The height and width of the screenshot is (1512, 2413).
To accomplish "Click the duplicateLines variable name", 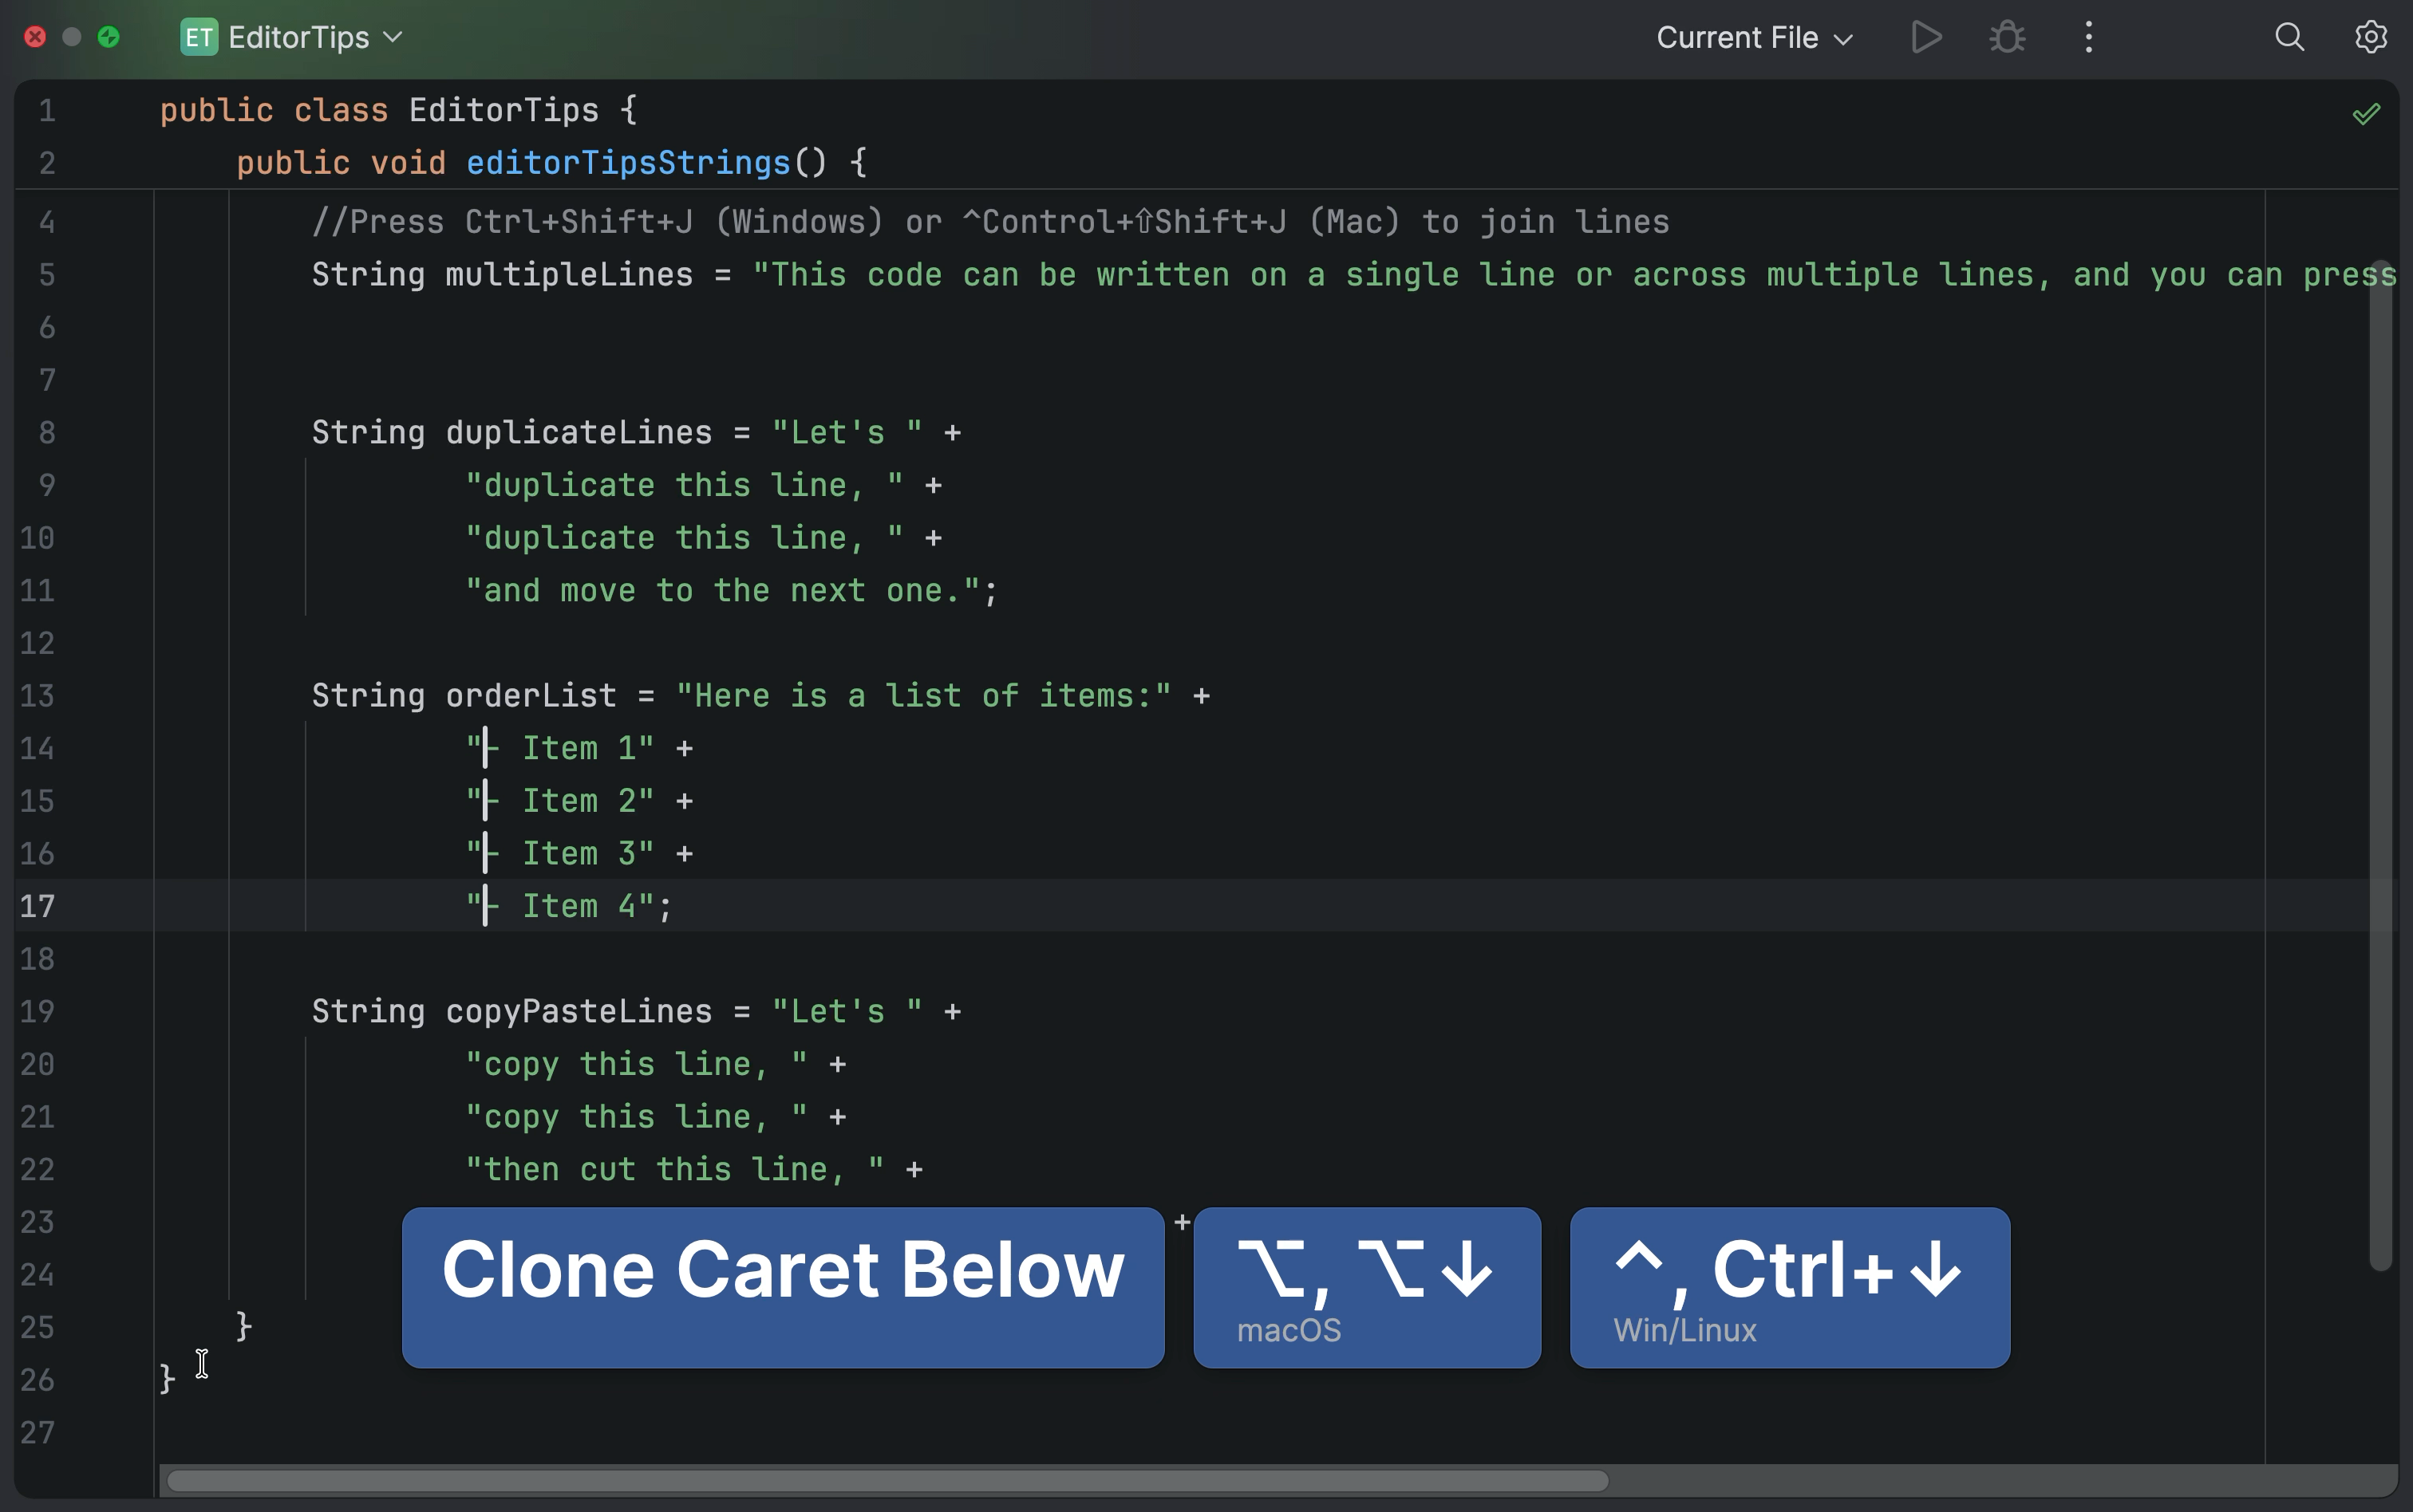I will [579, 433].
